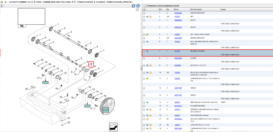This screenshot has width=273, height=132.
Task: Click the substitution arrow for part 412241
Action: click(x=147, y=17)
